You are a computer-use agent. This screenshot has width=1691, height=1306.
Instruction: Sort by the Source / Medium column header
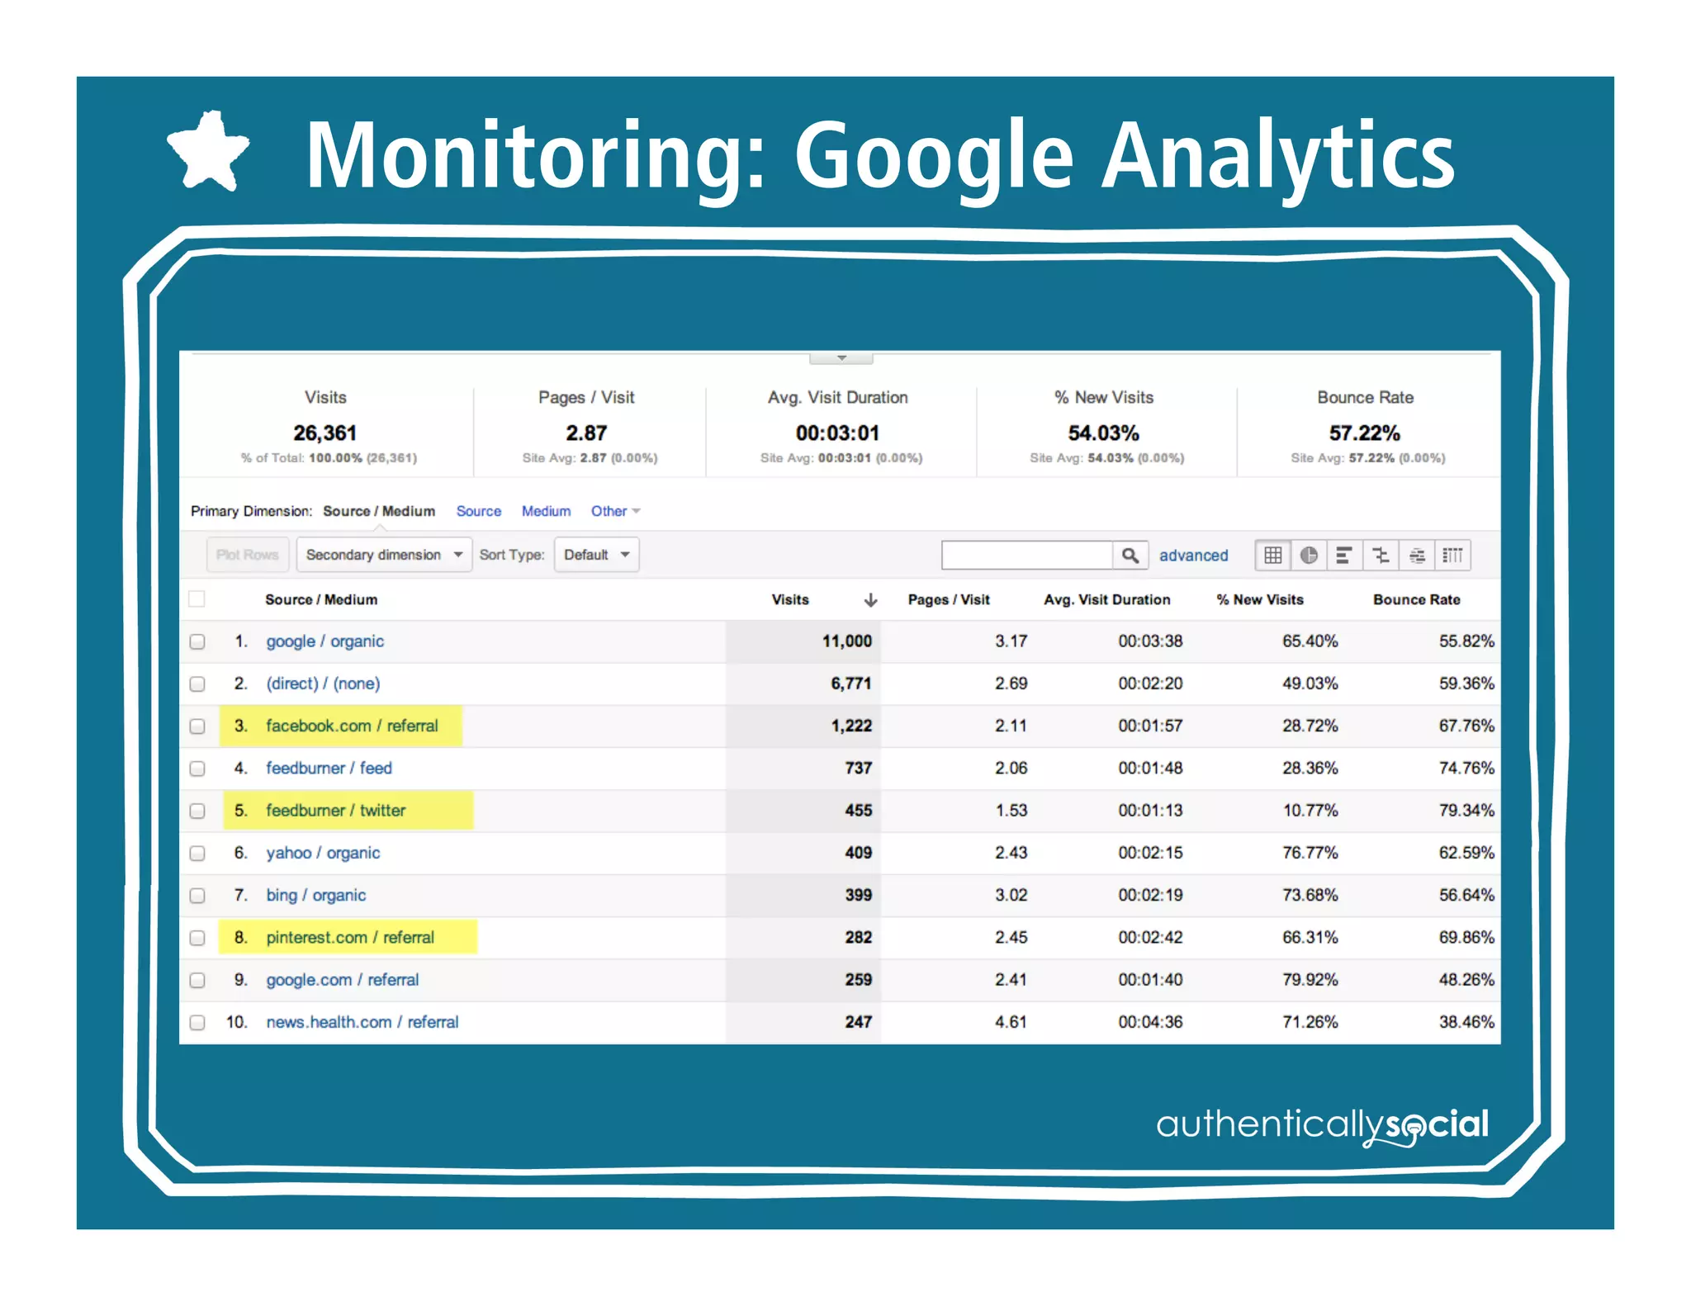tap(321, 600)
